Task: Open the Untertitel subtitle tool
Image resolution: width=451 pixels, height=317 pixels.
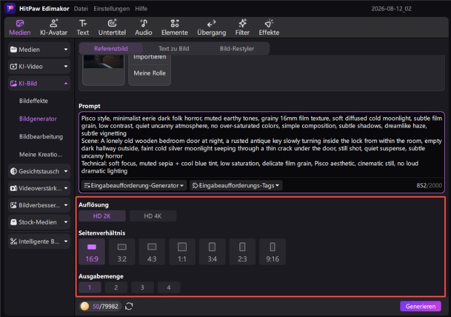Action: coord(112,28)
